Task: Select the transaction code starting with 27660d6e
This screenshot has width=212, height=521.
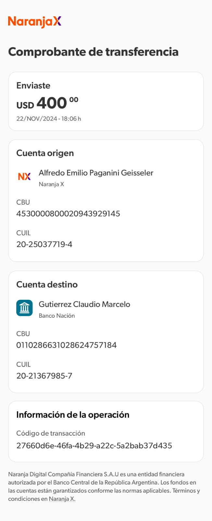Action: [94, 446]
